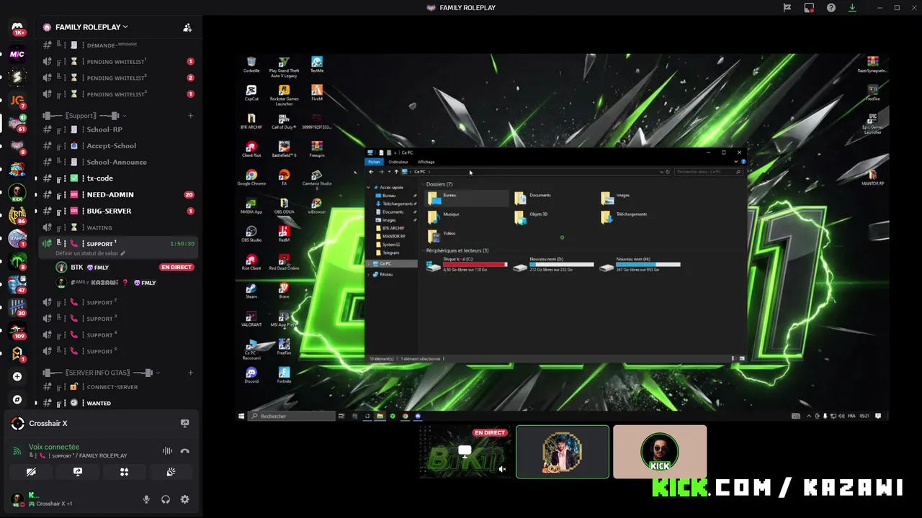
Task: Open the soundboard button in voice panel
Action: pyautogui.click(x=171, y=472)
